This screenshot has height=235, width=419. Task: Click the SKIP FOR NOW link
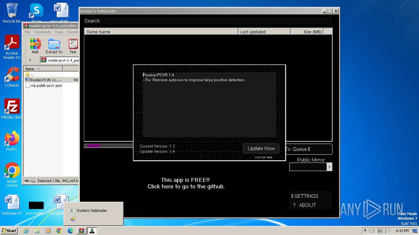pyautogui.click(x=264, y=158)
